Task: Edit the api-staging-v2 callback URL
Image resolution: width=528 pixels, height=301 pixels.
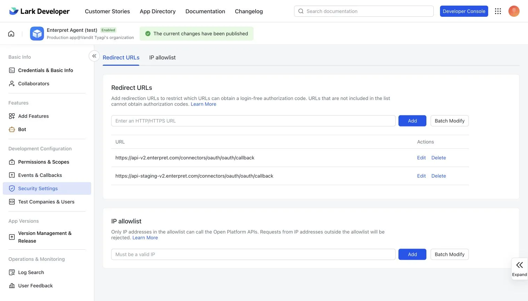Action: click(x=421, y=176)
